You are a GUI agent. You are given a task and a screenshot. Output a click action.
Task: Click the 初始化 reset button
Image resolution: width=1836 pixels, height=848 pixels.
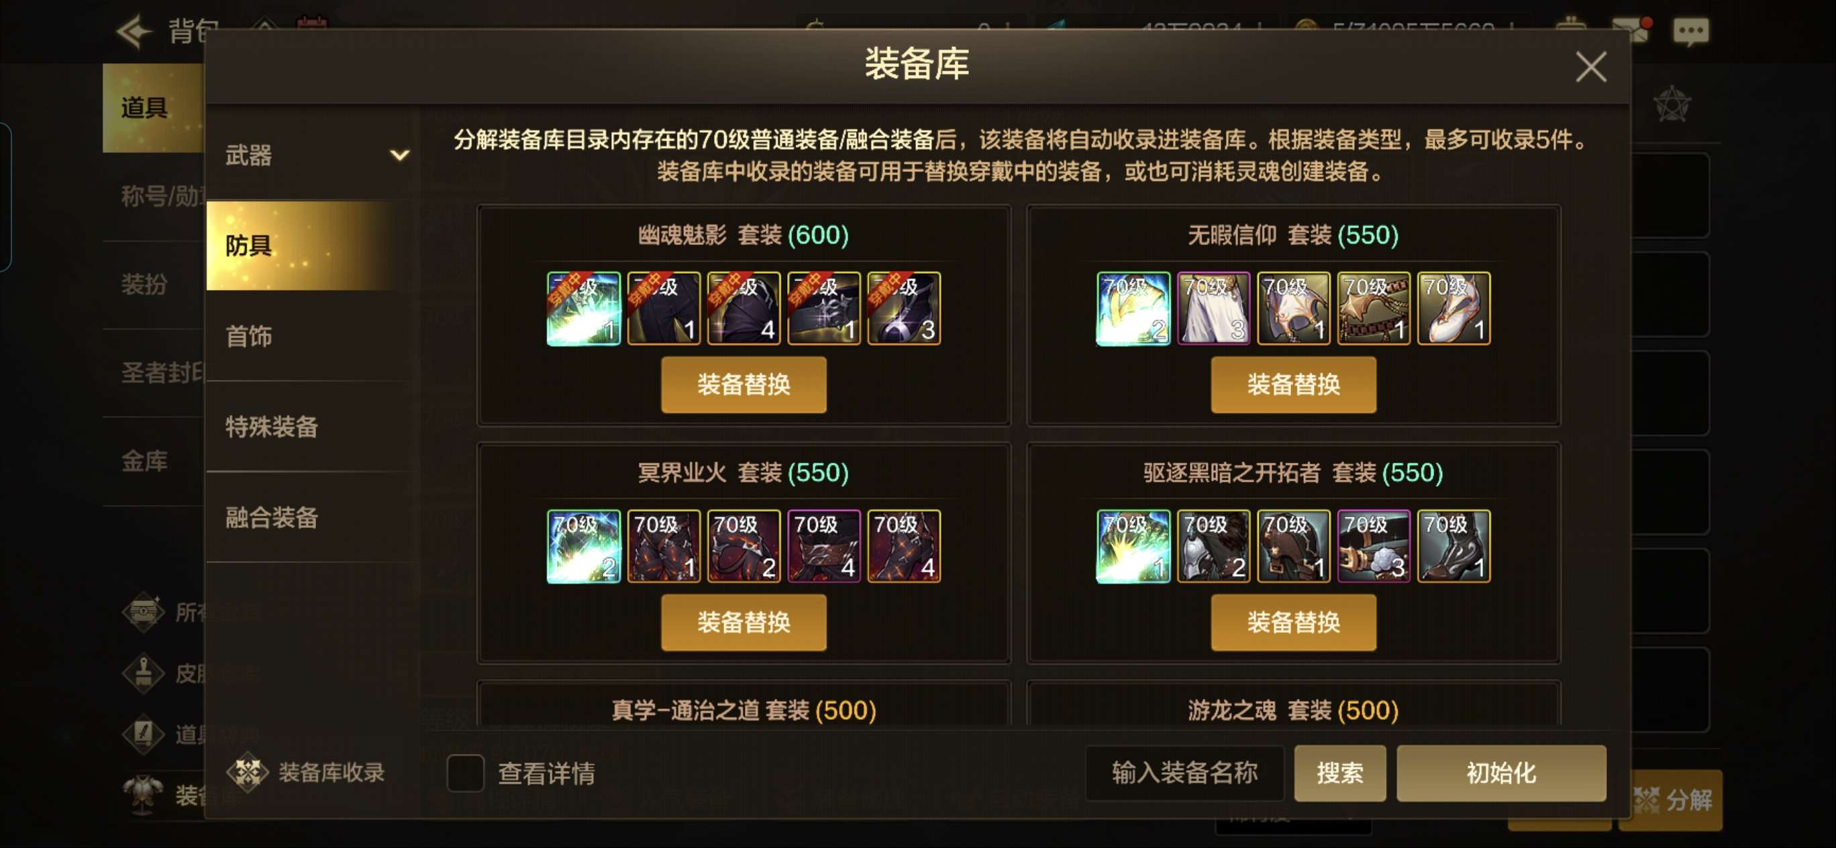[x=1500, y=773]
